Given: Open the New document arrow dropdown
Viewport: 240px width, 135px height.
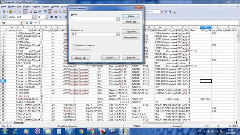Looking at the screenshot, I should (7, 12).
